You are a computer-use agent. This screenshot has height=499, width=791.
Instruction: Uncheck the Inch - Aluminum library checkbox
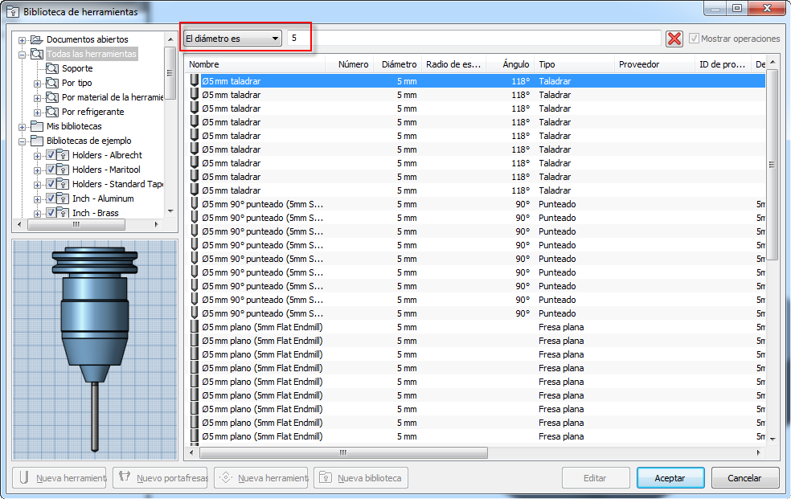51,198
